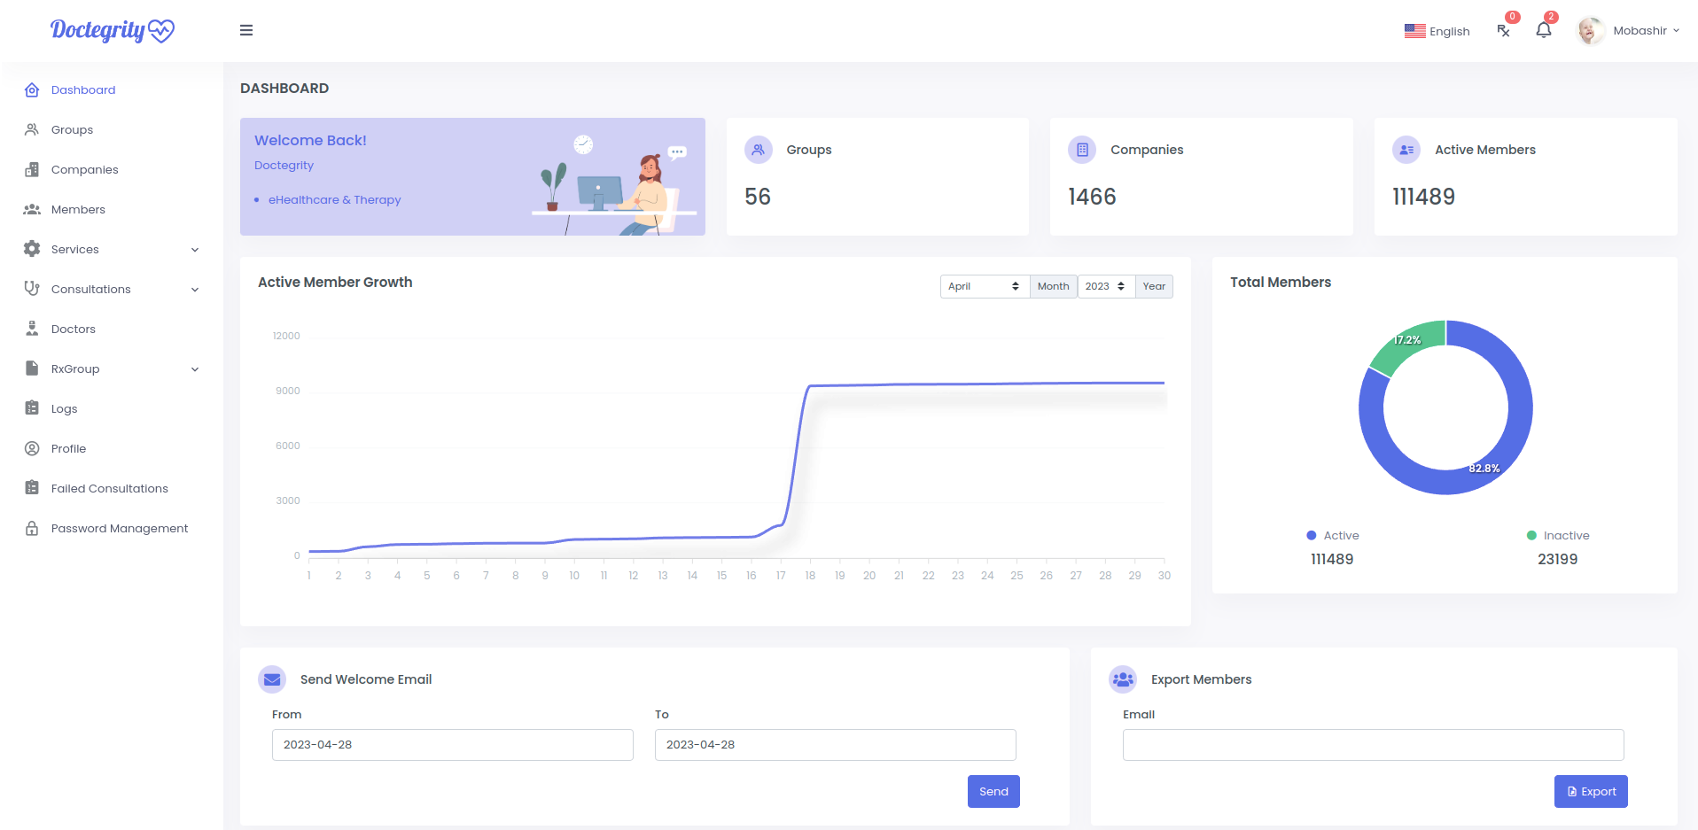Click the Doctegrity logo
The width and height of the screenshot is (1698, 830).
[x=113, y=30]
